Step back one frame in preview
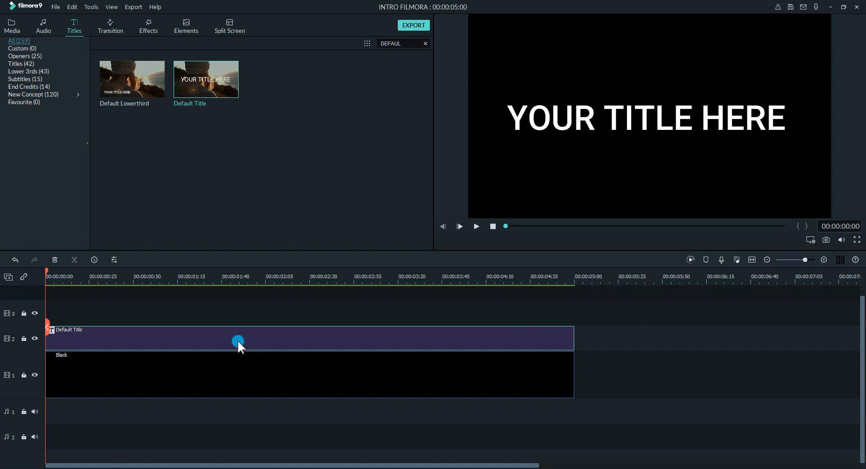Screen dimensions: 866x469 442,226
